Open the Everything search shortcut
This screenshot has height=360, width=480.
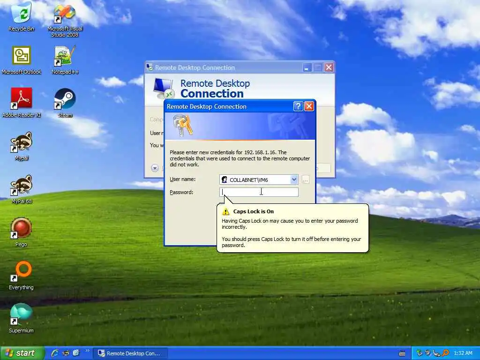click(x=22, y=275)
